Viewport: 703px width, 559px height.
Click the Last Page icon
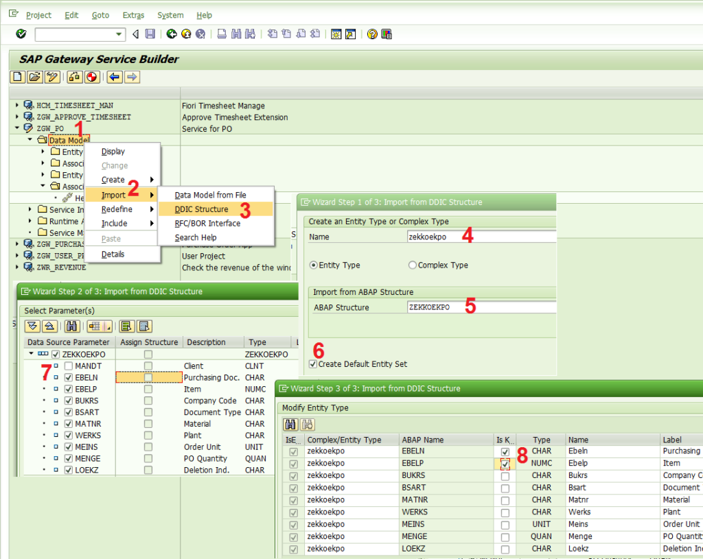(315, 34)
